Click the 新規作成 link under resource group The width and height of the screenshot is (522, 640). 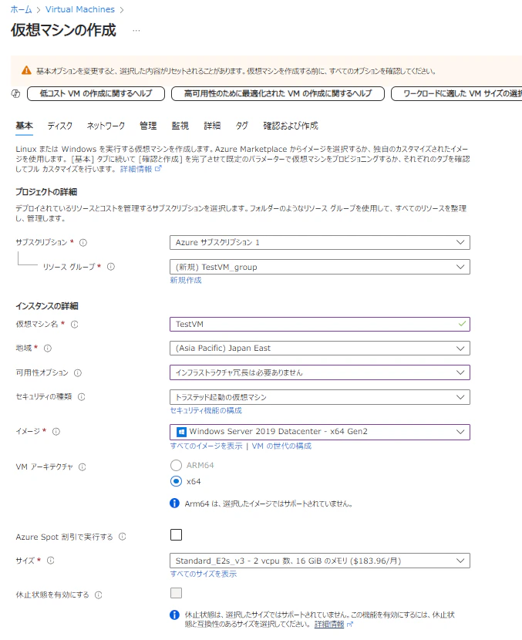[x=186, y=281]
